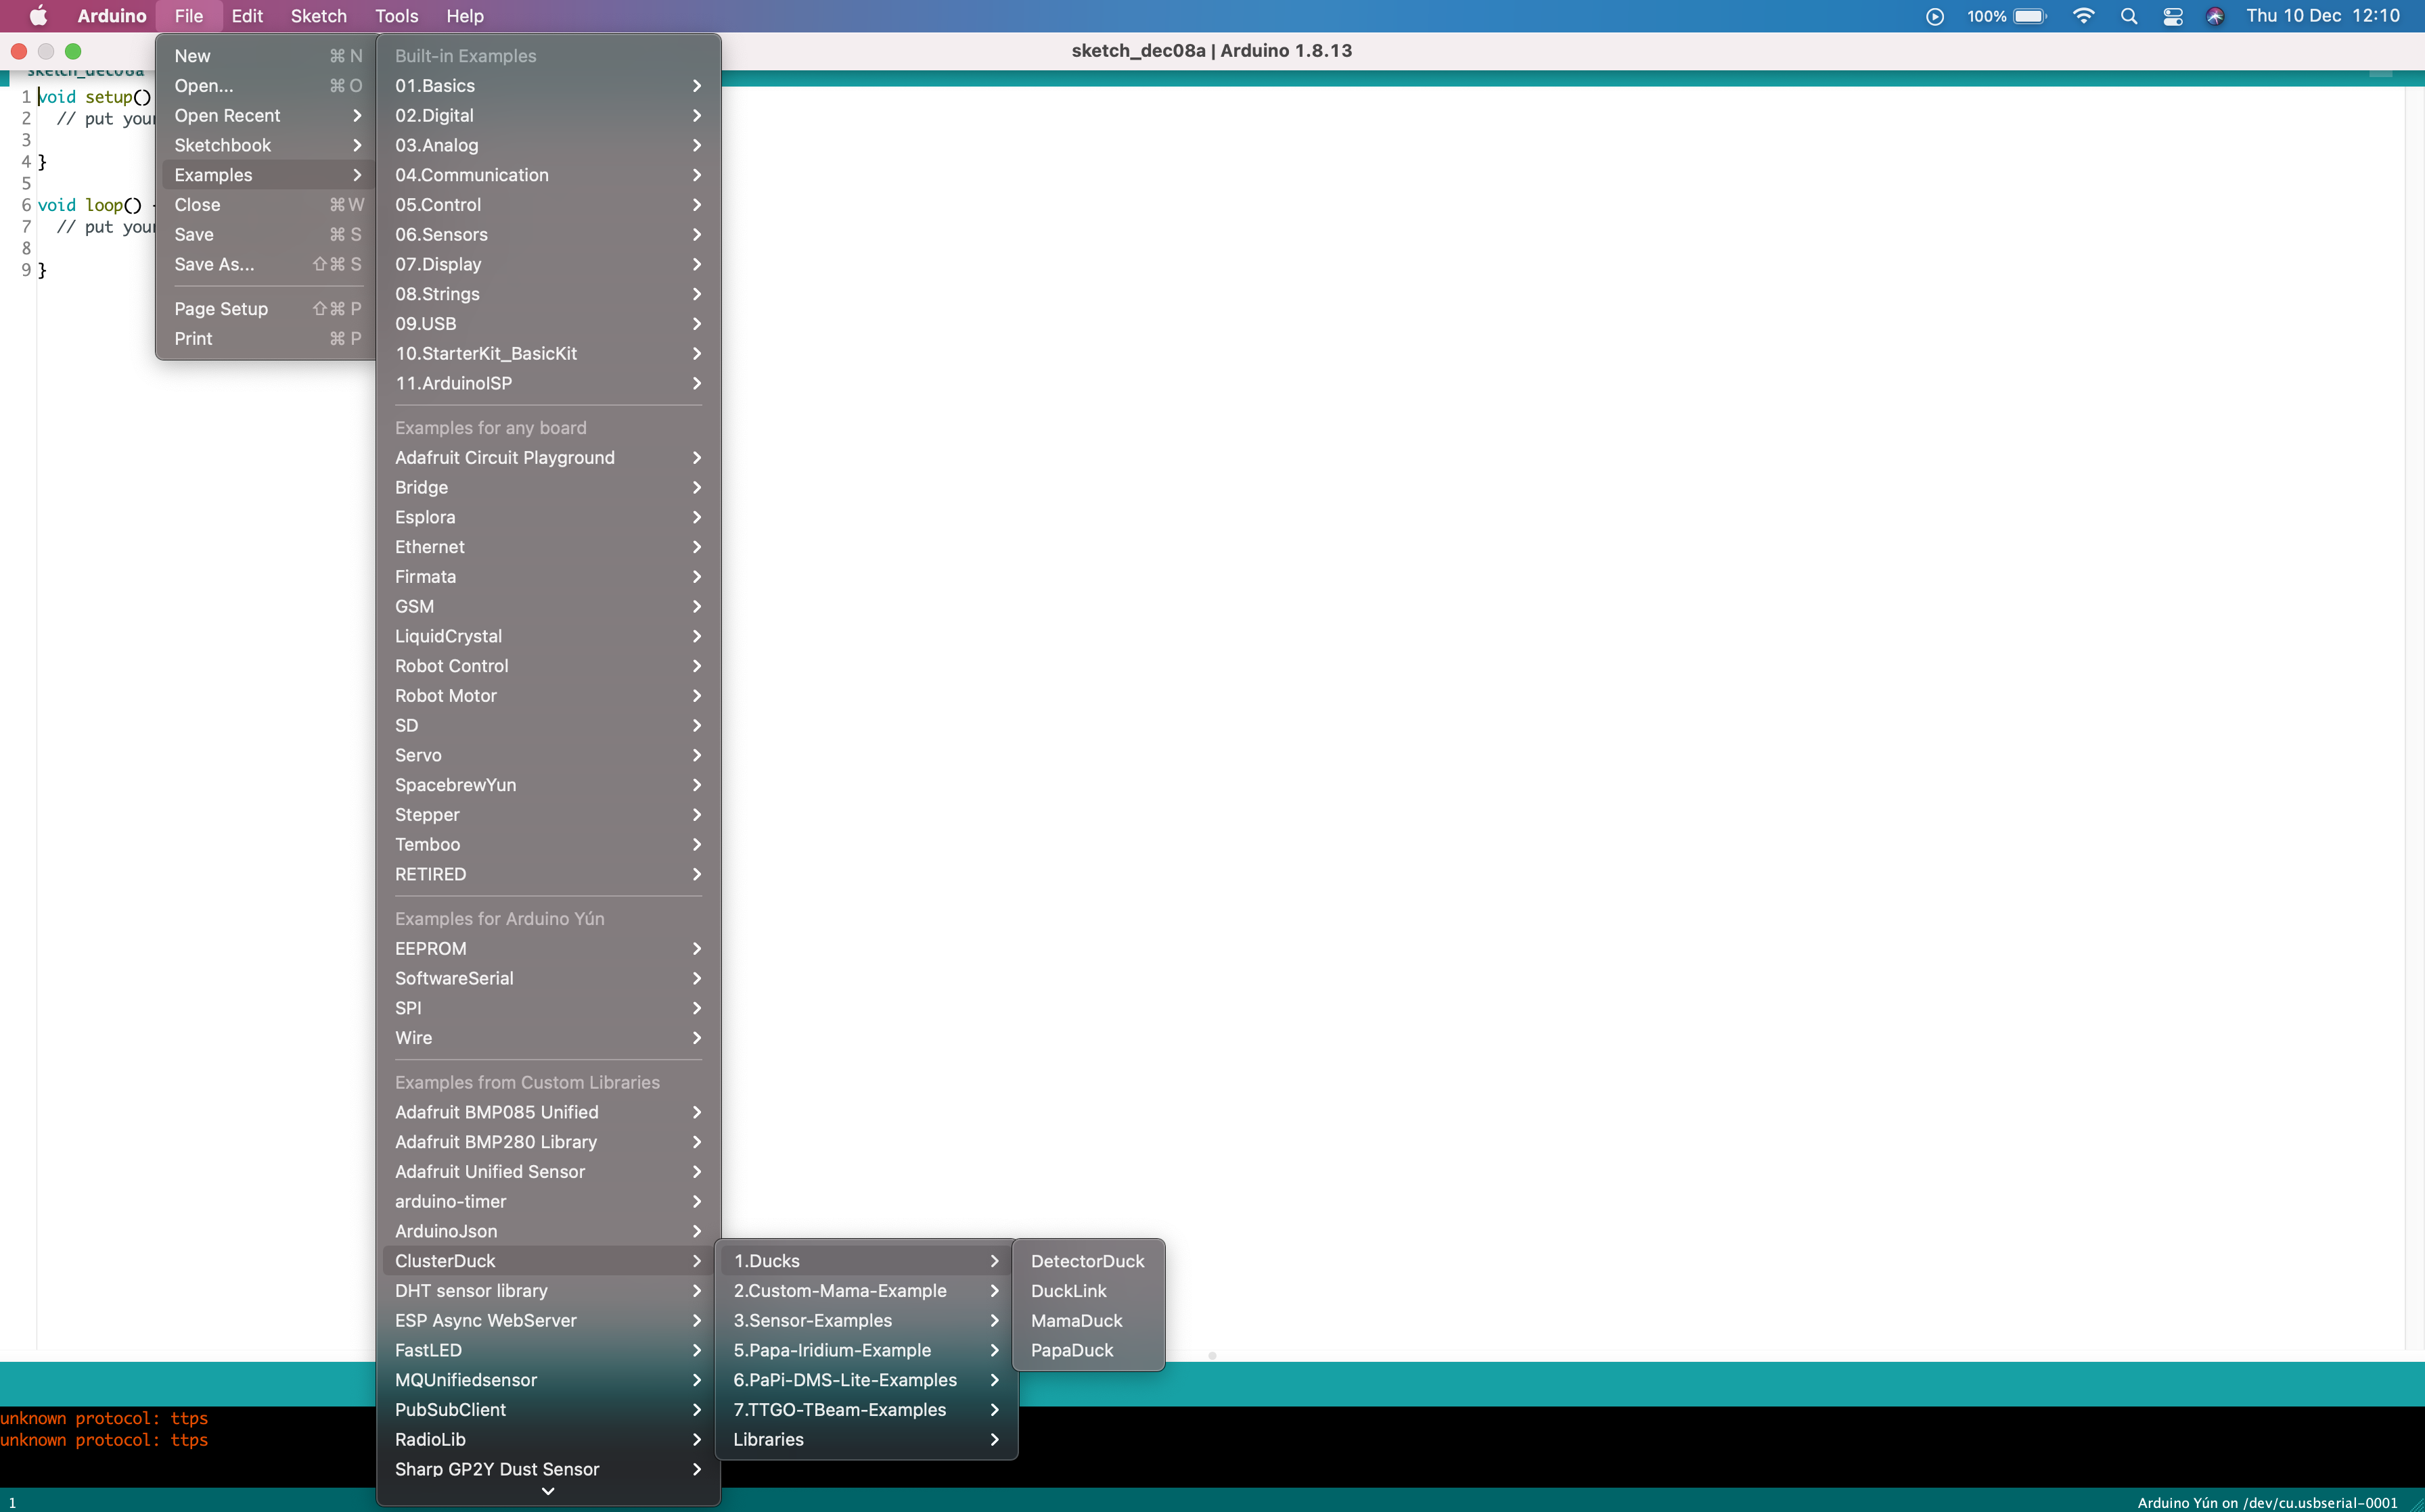This screenshot has height=1512, width=2425.
Task: Click the Apple logo menu
Action: (38, 16)
